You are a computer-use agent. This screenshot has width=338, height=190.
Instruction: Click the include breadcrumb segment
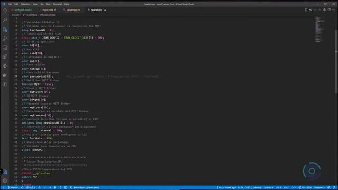15,15
